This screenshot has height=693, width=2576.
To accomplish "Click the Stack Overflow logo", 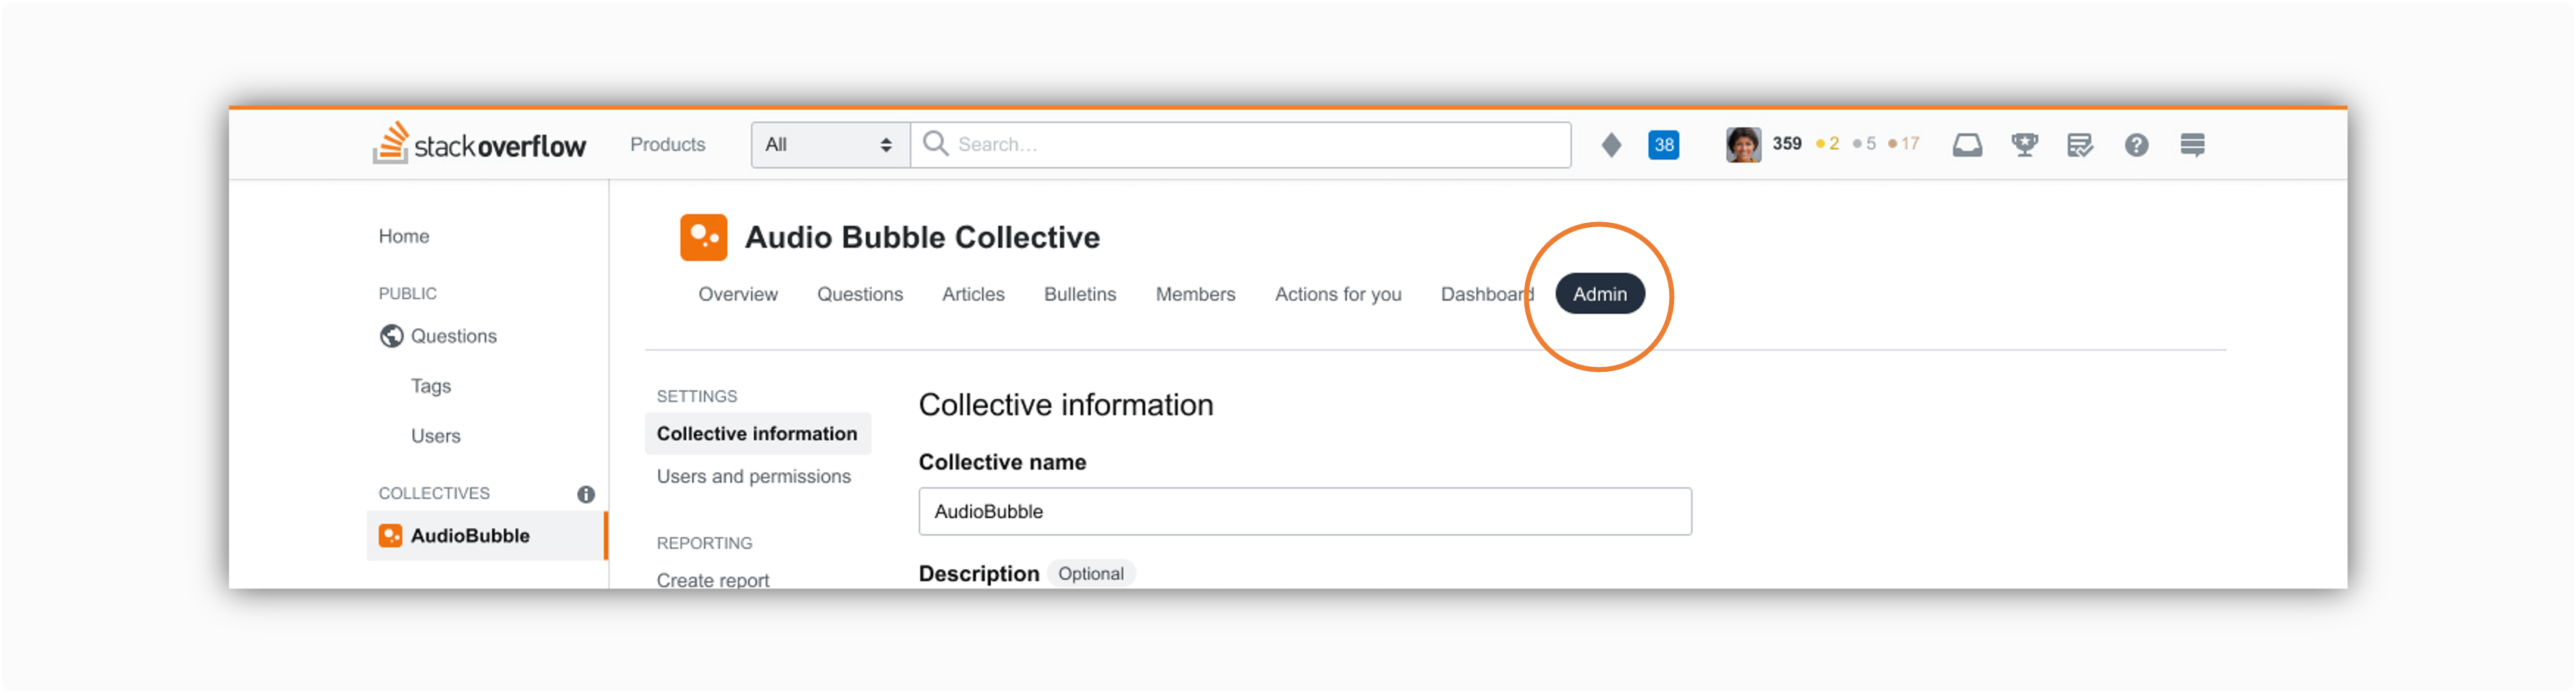I will coord(479,144).
